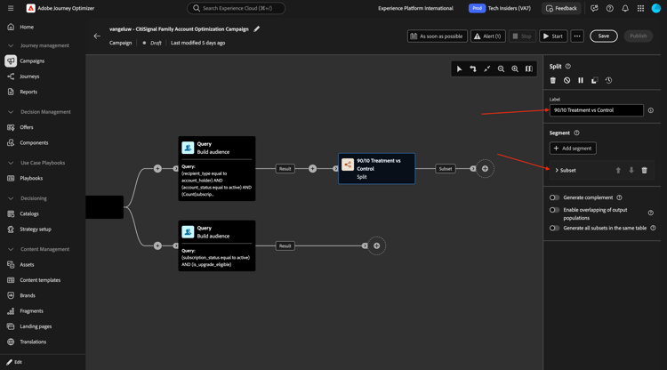The height and width of the screenshot is (370, 667).
Task: Edit campaign name with pencil icon
Action: tap(256, 29)
